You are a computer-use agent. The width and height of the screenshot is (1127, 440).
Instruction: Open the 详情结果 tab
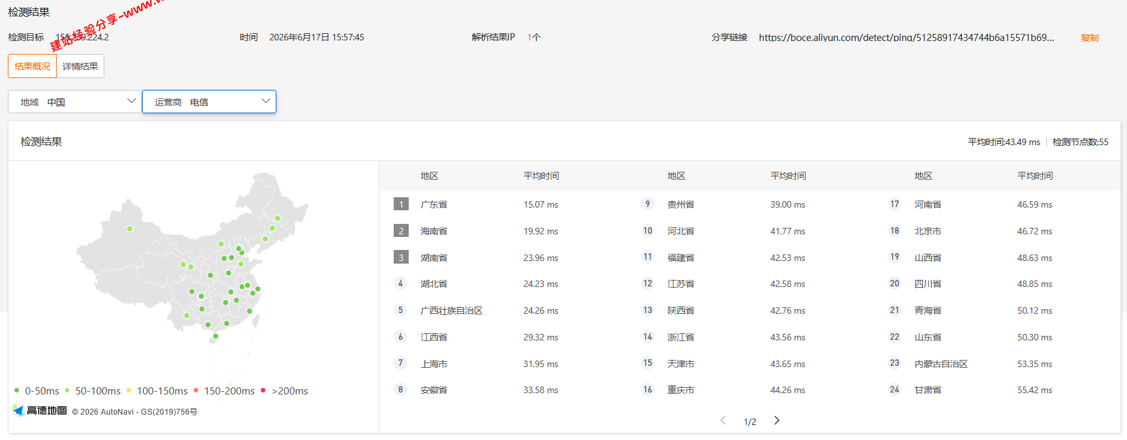tap(80, 66)
